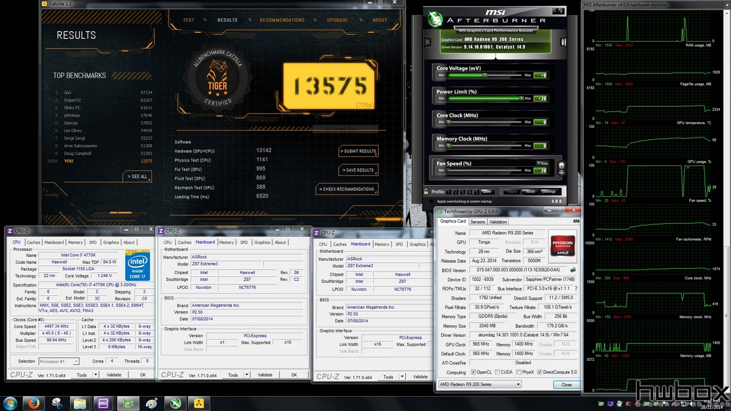731x411 pixels.
Task: Open Caches tab in first CPU-Z
Action: click(x=34, y=243)
